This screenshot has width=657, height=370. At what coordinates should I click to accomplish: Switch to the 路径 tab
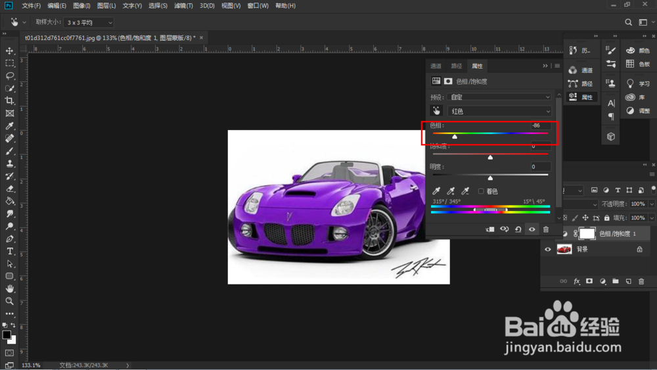(x=457, y=66)
